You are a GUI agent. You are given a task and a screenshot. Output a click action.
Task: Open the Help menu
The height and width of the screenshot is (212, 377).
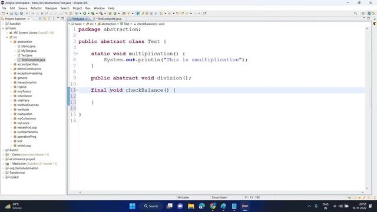[111, 8]
